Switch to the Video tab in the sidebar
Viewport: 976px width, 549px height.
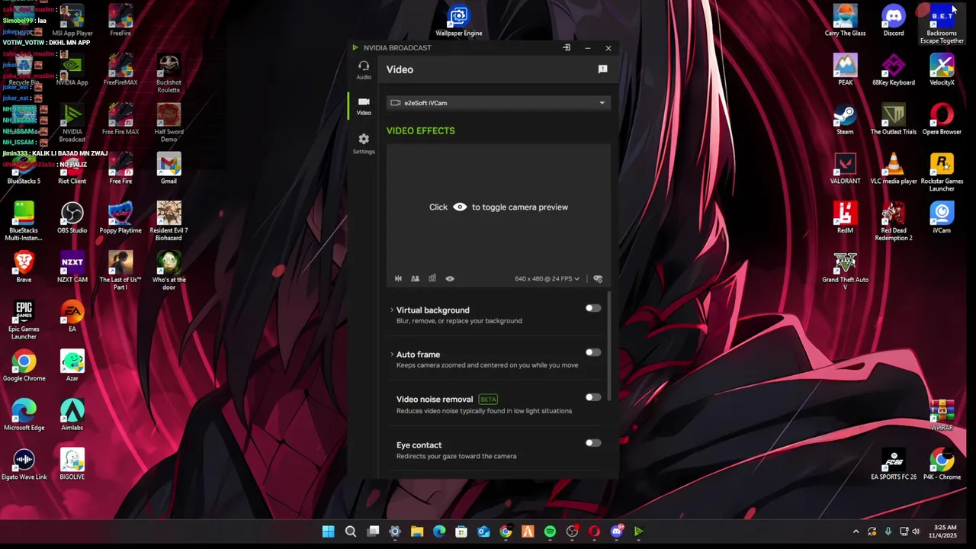[364, 106]
